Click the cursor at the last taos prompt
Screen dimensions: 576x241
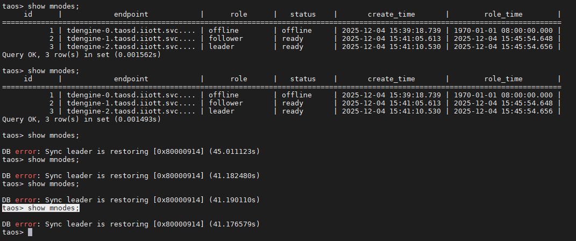click(30, 232)
